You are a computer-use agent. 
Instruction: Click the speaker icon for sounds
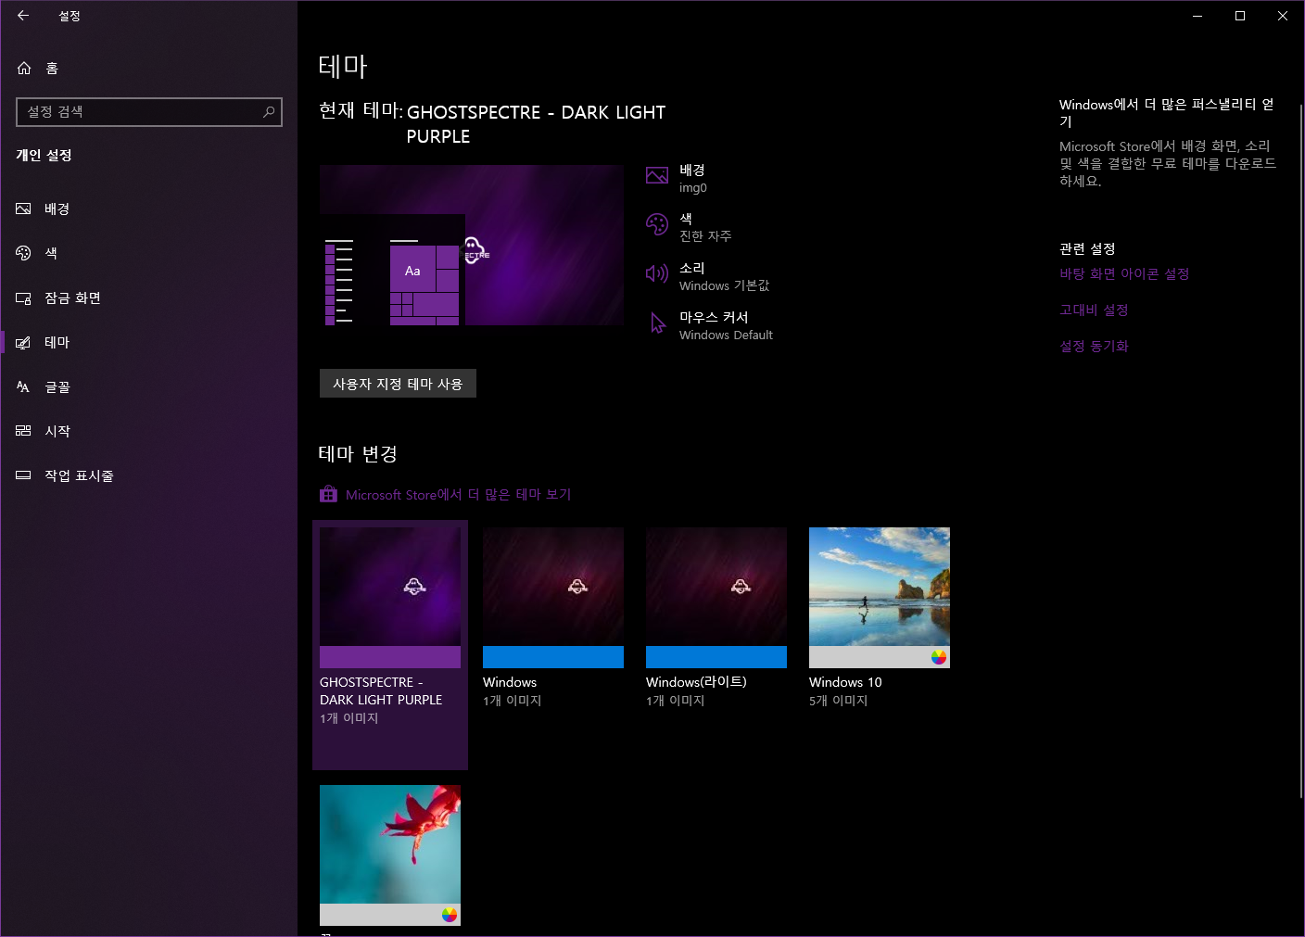(x=657, y=273)
